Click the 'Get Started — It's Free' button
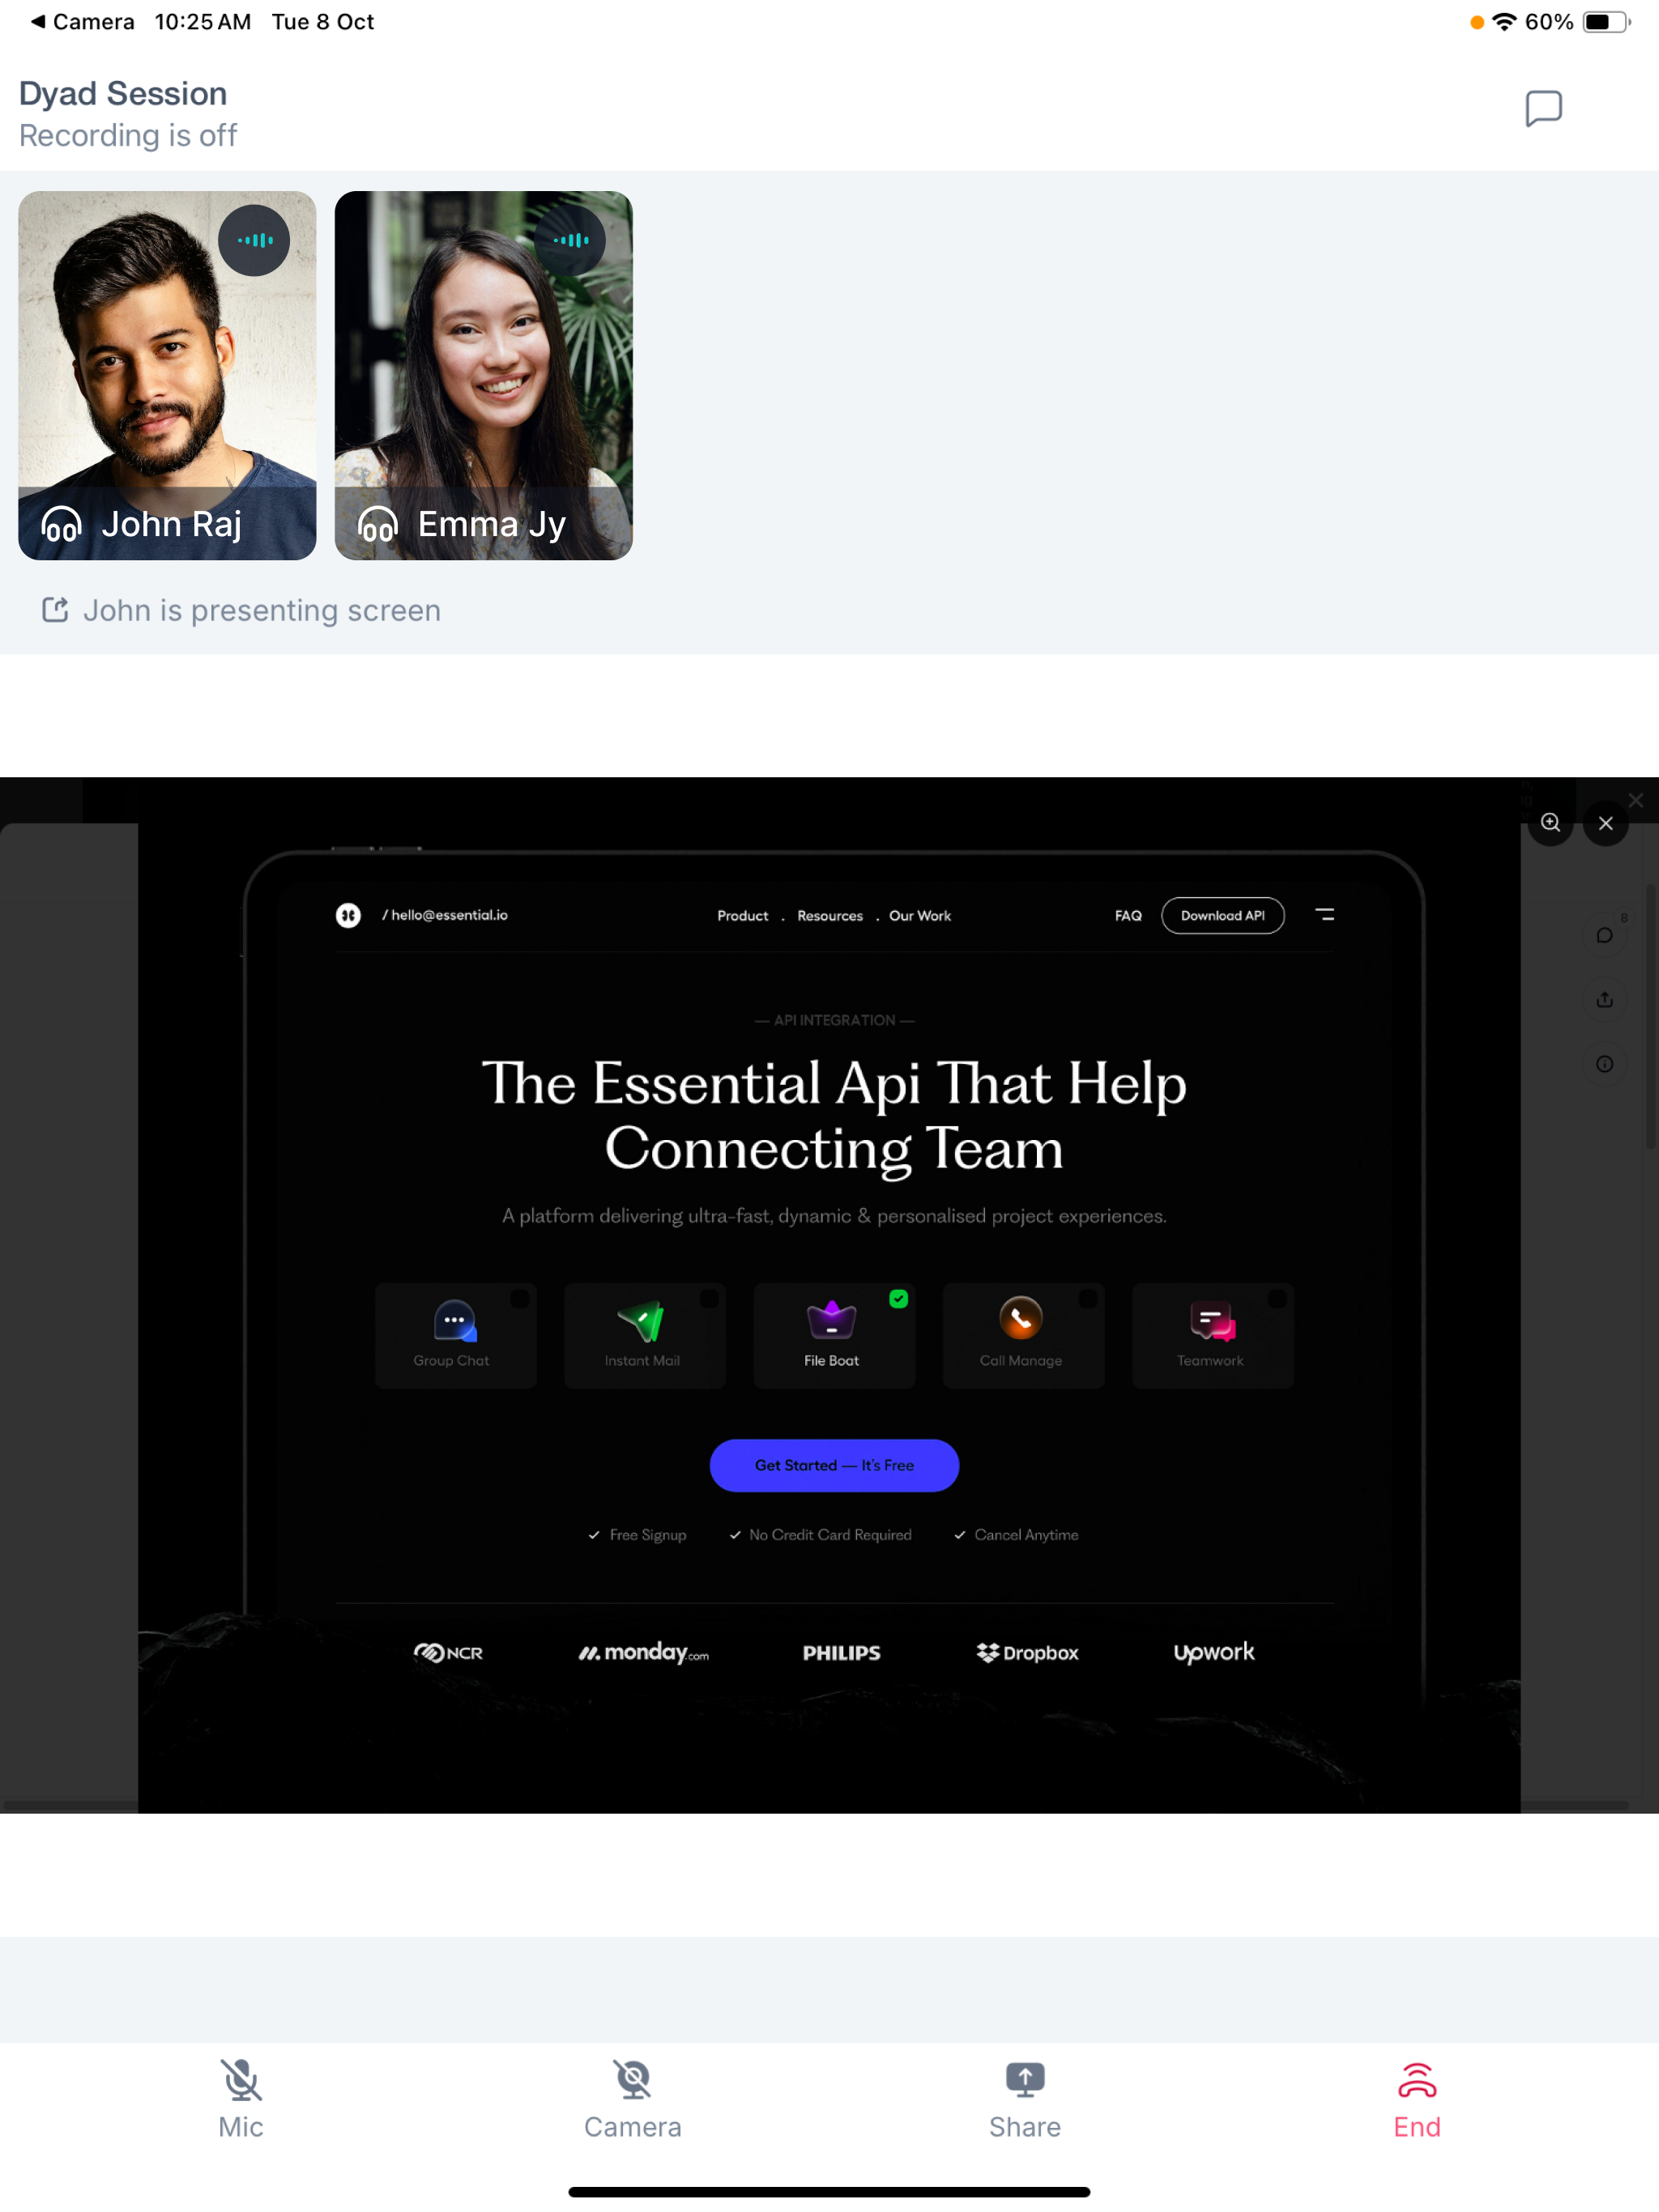Viewport: 1659px width, 2212px height. [834, 1465]
